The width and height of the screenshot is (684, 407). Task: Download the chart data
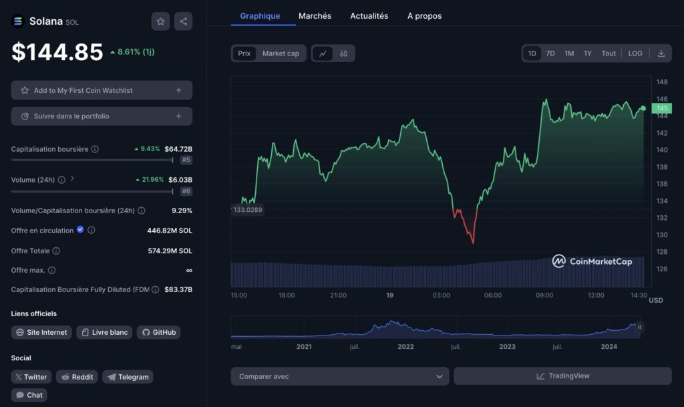(x=661, y=53)
